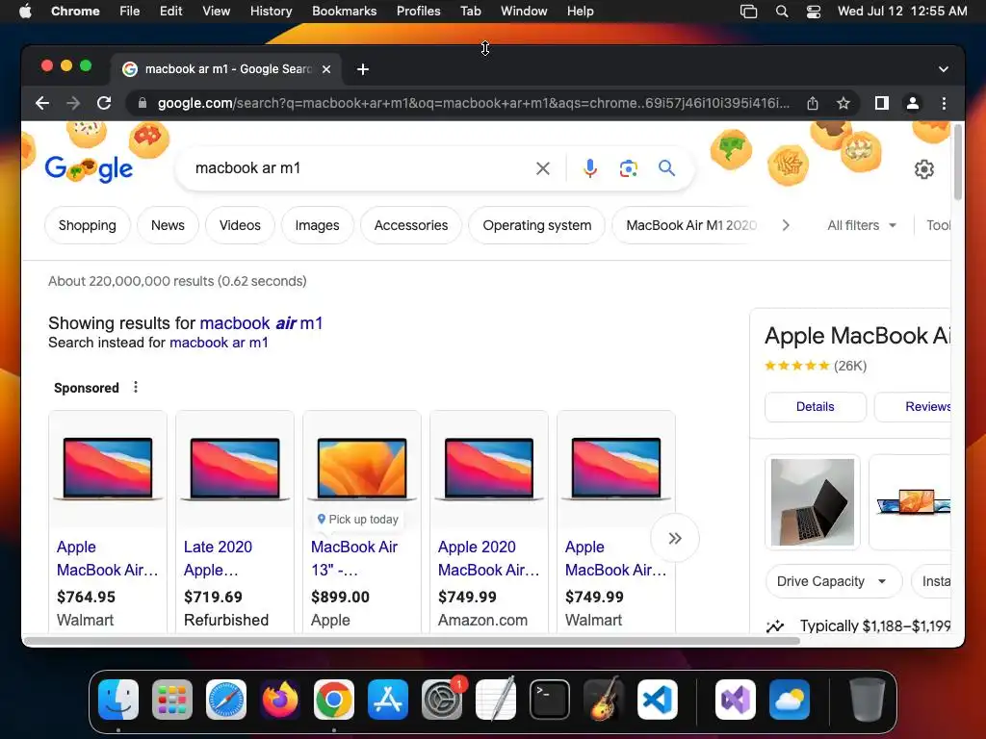Select the Accessories filter chip
This screenshot has height=739, width=986.
pyautogui.click(x=410, y=225)
